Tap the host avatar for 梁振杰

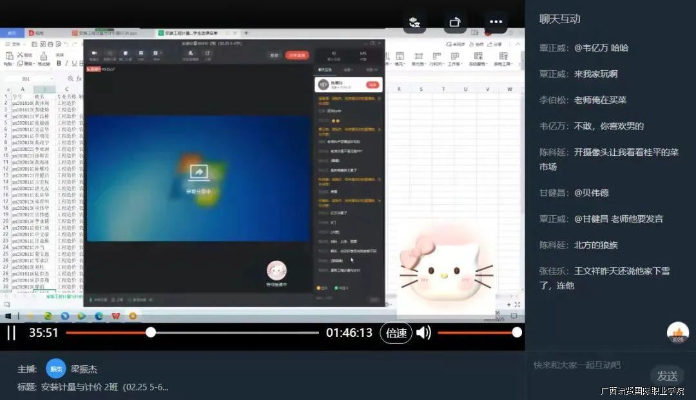[56, 369]
